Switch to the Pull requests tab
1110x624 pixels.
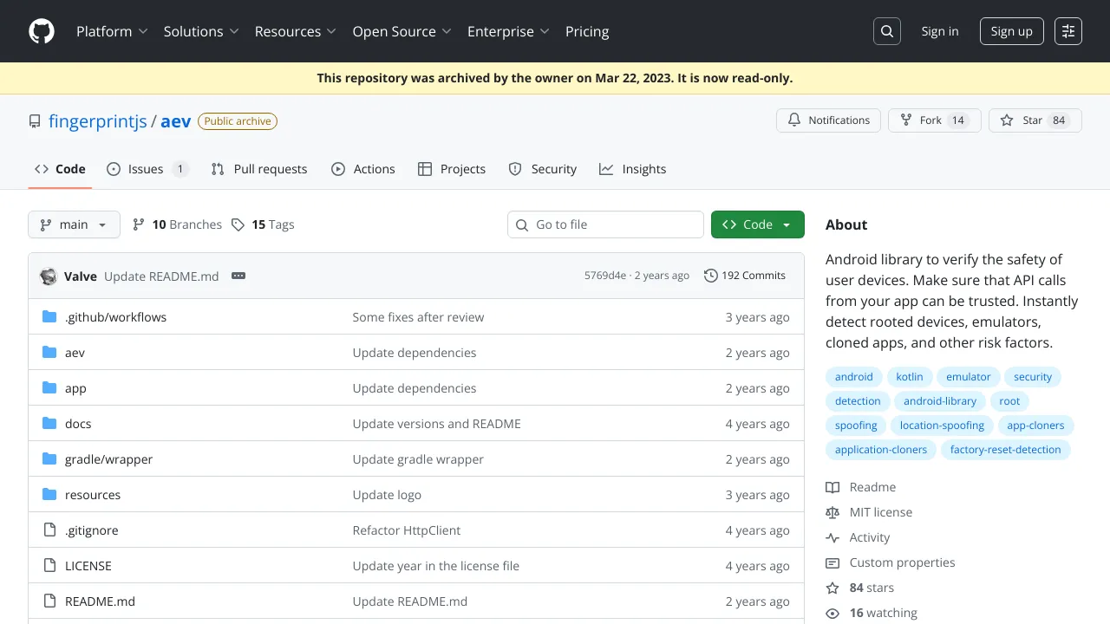click(x=259, y=169)
